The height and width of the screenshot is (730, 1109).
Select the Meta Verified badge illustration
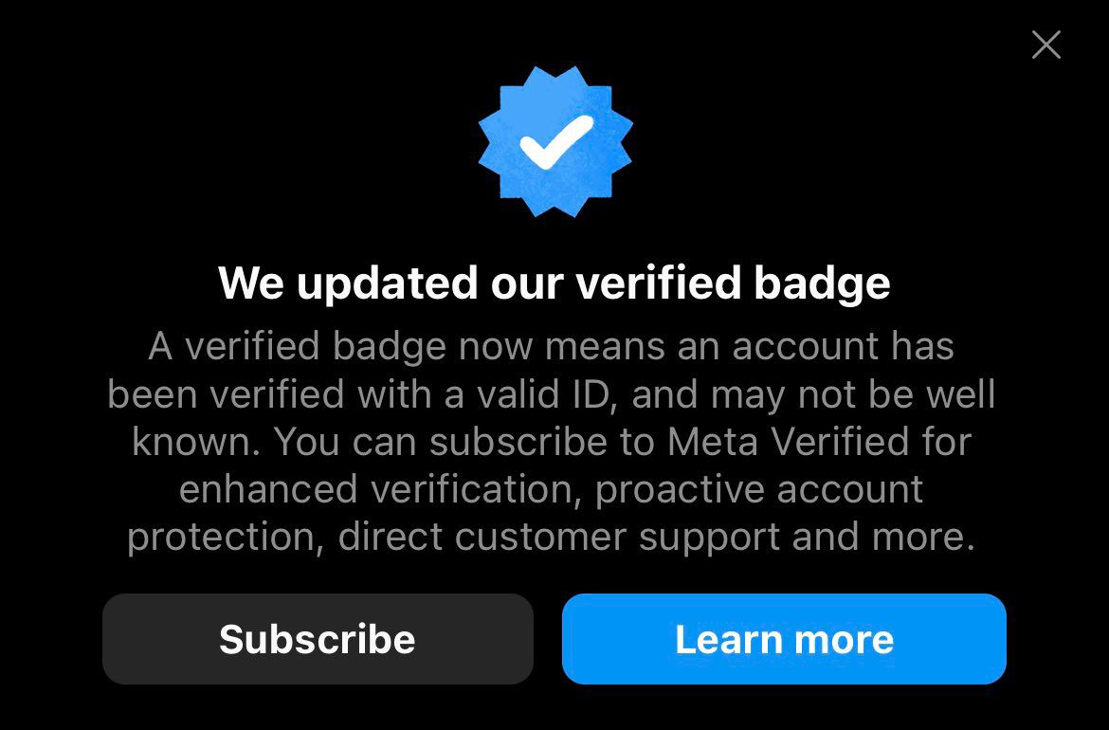tap(554, 140)
